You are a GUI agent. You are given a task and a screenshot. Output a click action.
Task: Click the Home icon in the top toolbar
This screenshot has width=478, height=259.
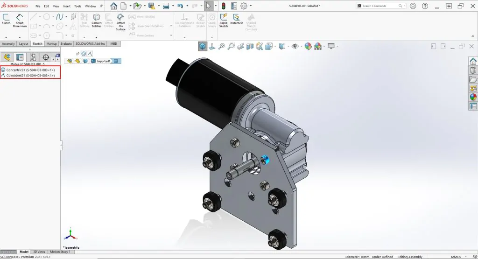113,6
